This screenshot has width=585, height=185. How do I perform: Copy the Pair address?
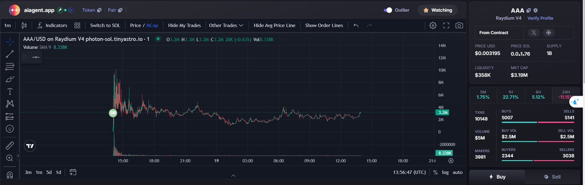[120, 10]
